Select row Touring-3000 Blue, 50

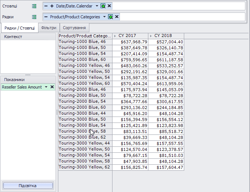click(x=85, y=120)
